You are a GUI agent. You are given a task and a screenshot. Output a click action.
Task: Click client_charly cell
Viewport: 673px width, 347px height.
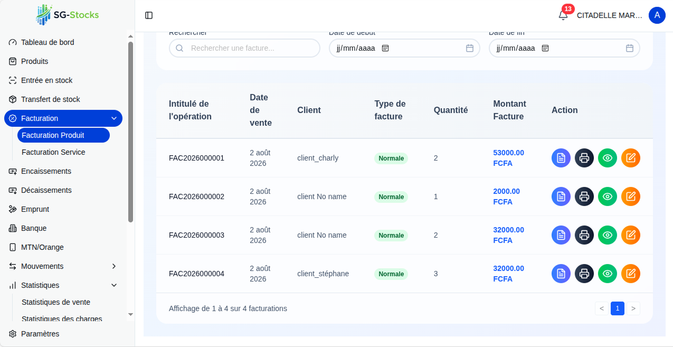(318, 158)
